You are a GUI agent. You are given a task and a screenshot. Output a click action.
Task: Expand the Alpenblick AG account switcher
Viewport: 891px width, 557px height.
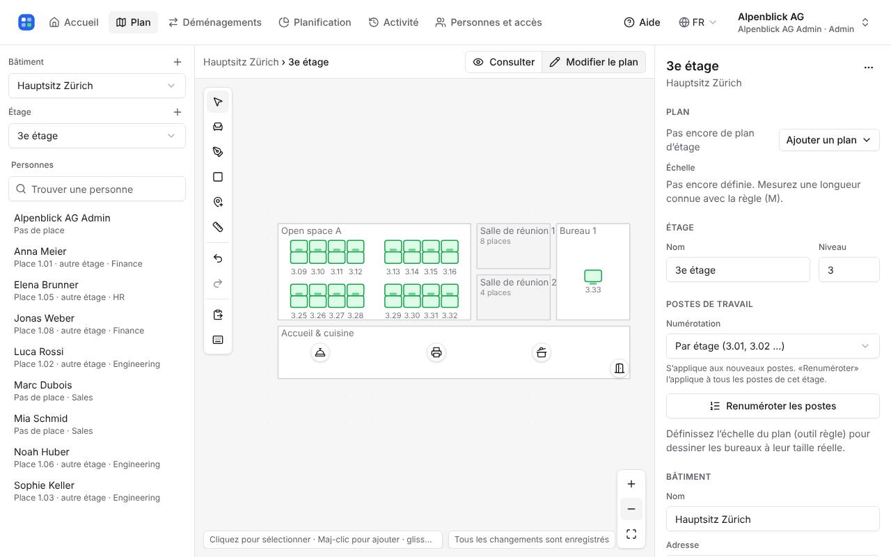804,22
